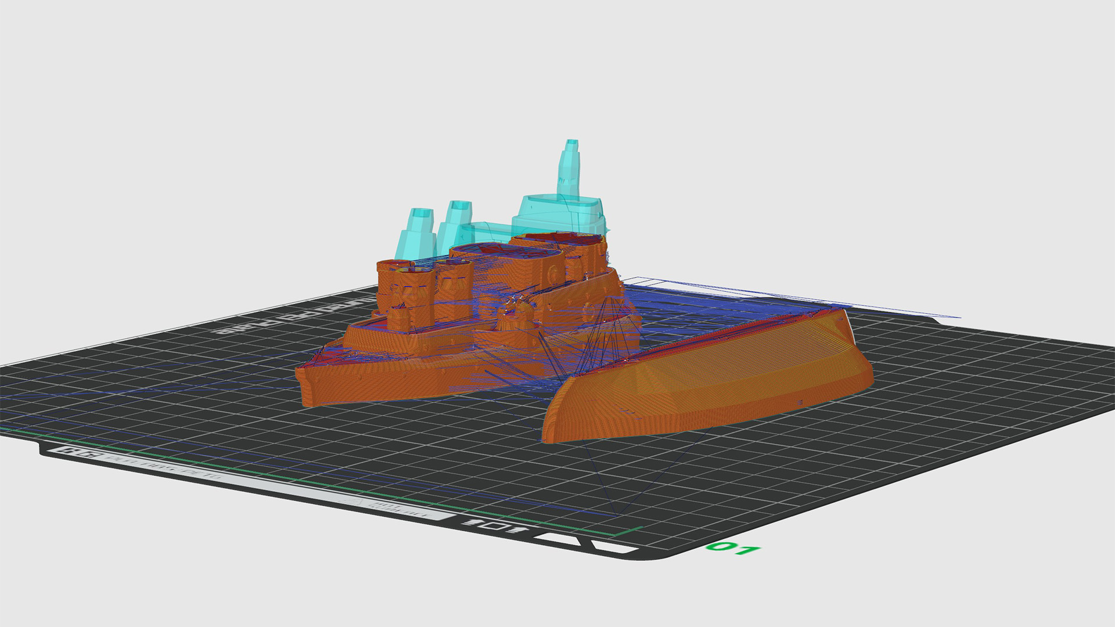Click the leftmost cyan smokestack
Viewport: 1115px width, 627px height.
[416, 233]
